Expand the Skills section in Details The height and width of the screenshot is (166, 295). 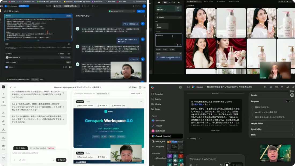point(272,135)
